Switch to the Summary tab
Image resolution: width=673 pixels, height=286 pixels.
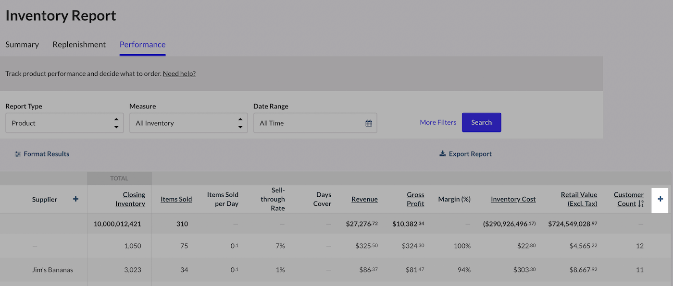click(x=22, y=45)
